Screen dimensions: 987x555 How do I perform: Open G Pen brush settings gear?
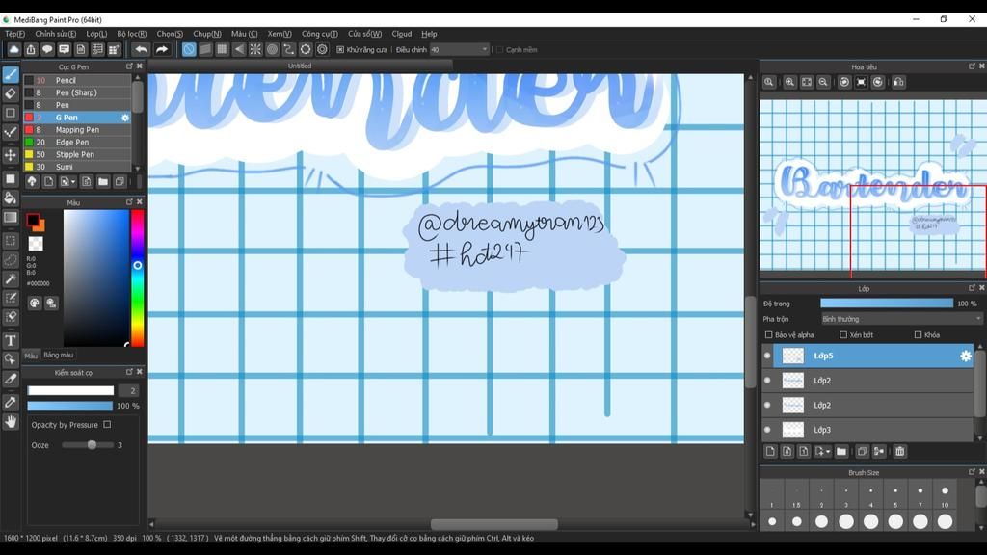[125, 118]
